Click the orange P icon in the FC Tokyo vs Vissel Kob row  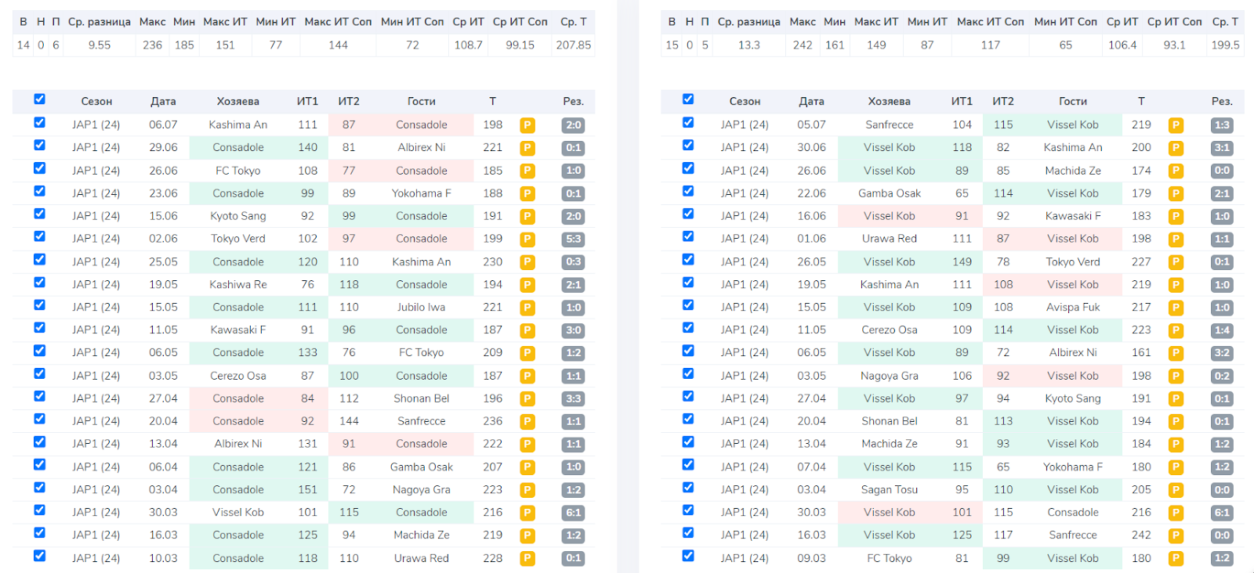coord(1176,559)
